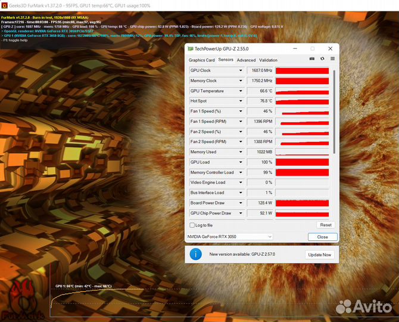399x322 pixels.
Task: Click the GPU-Z sensor list scrollbar
Action: coord(334,112)
